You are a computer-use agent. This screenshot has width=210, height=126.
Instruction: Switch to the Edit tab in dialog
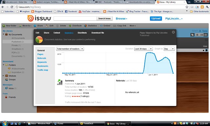pos(37,33)
